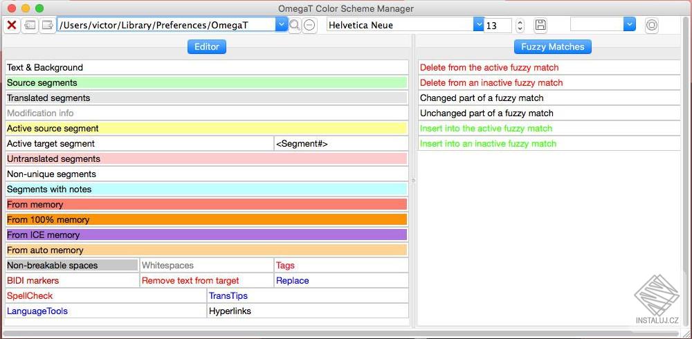Click the Non-unique segments row
The width and height of the screenshot is (692, 339).
(x=206, y=174)
